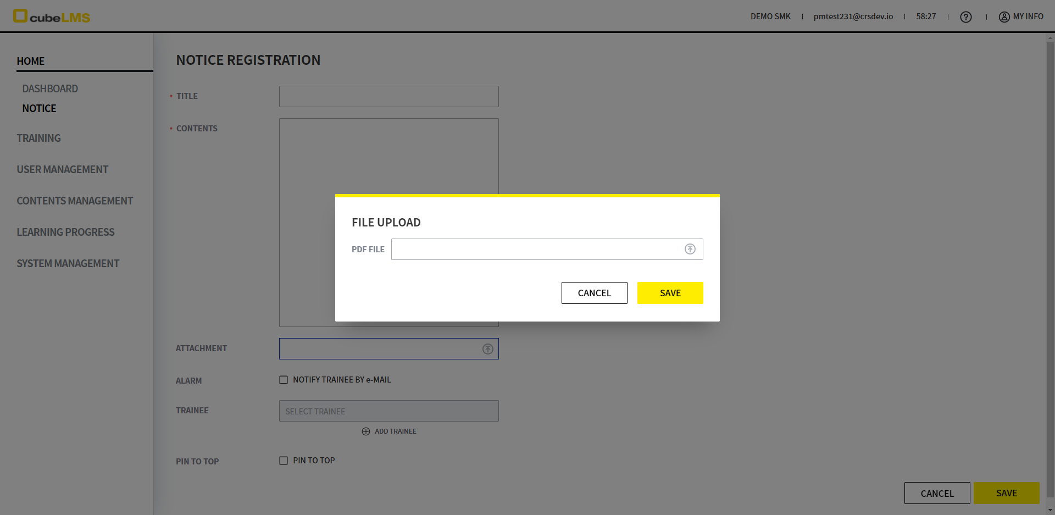Click the page scrollbar on right edge
1055x515 pixels.
1050,269
